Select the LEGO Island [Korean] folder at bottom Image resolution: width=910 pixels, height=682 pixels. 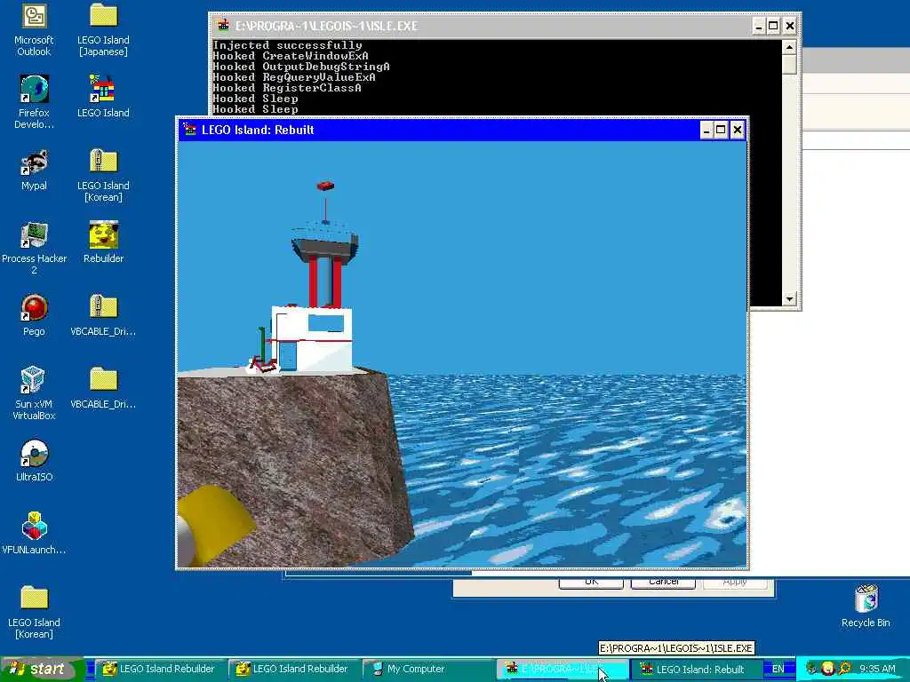34,613
